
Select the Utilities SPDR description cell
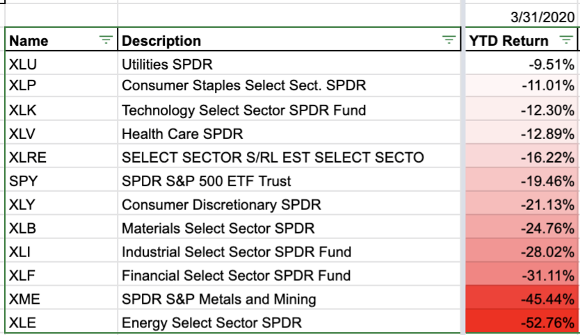pos(167,65)
